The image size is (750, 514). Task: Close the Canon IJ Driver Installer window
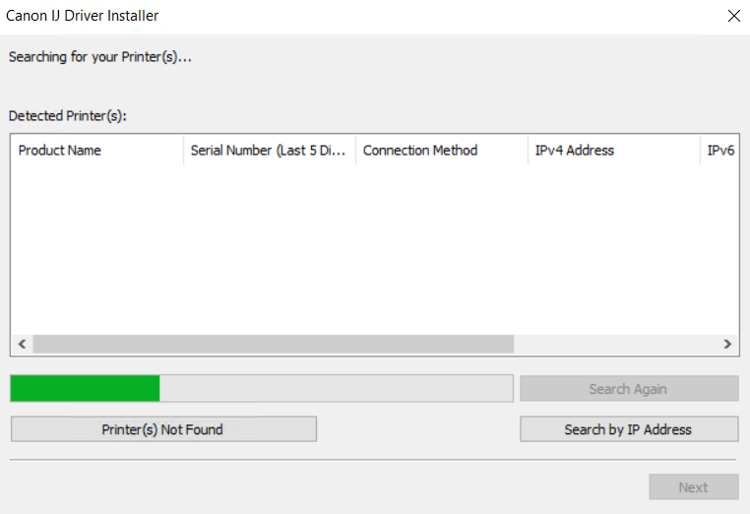tap(733, 16)
